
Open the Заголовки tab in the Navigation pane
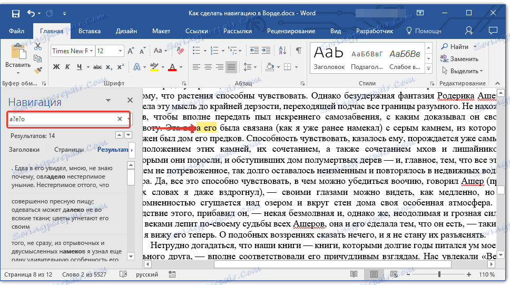[24, 150]
